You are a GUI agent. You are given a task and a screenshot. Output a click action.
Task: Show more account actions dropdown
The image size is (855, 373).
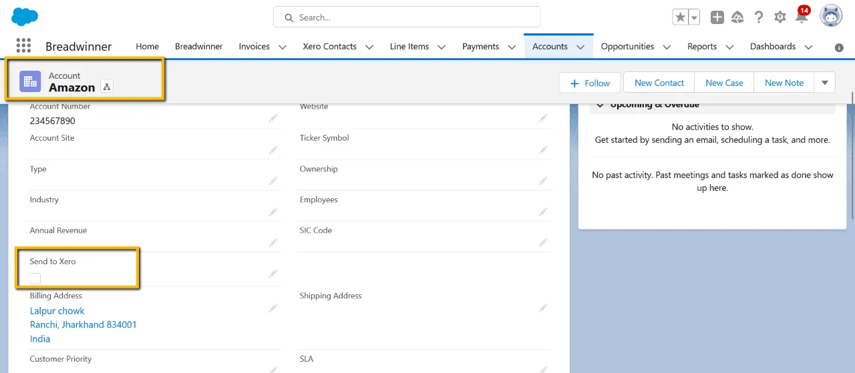[x=825, y=83]
